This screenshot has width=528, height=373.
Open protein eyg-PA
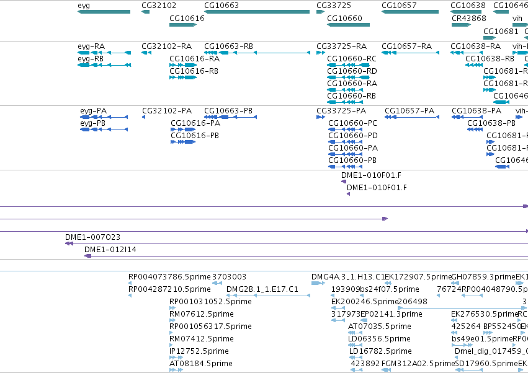[93, 111]
